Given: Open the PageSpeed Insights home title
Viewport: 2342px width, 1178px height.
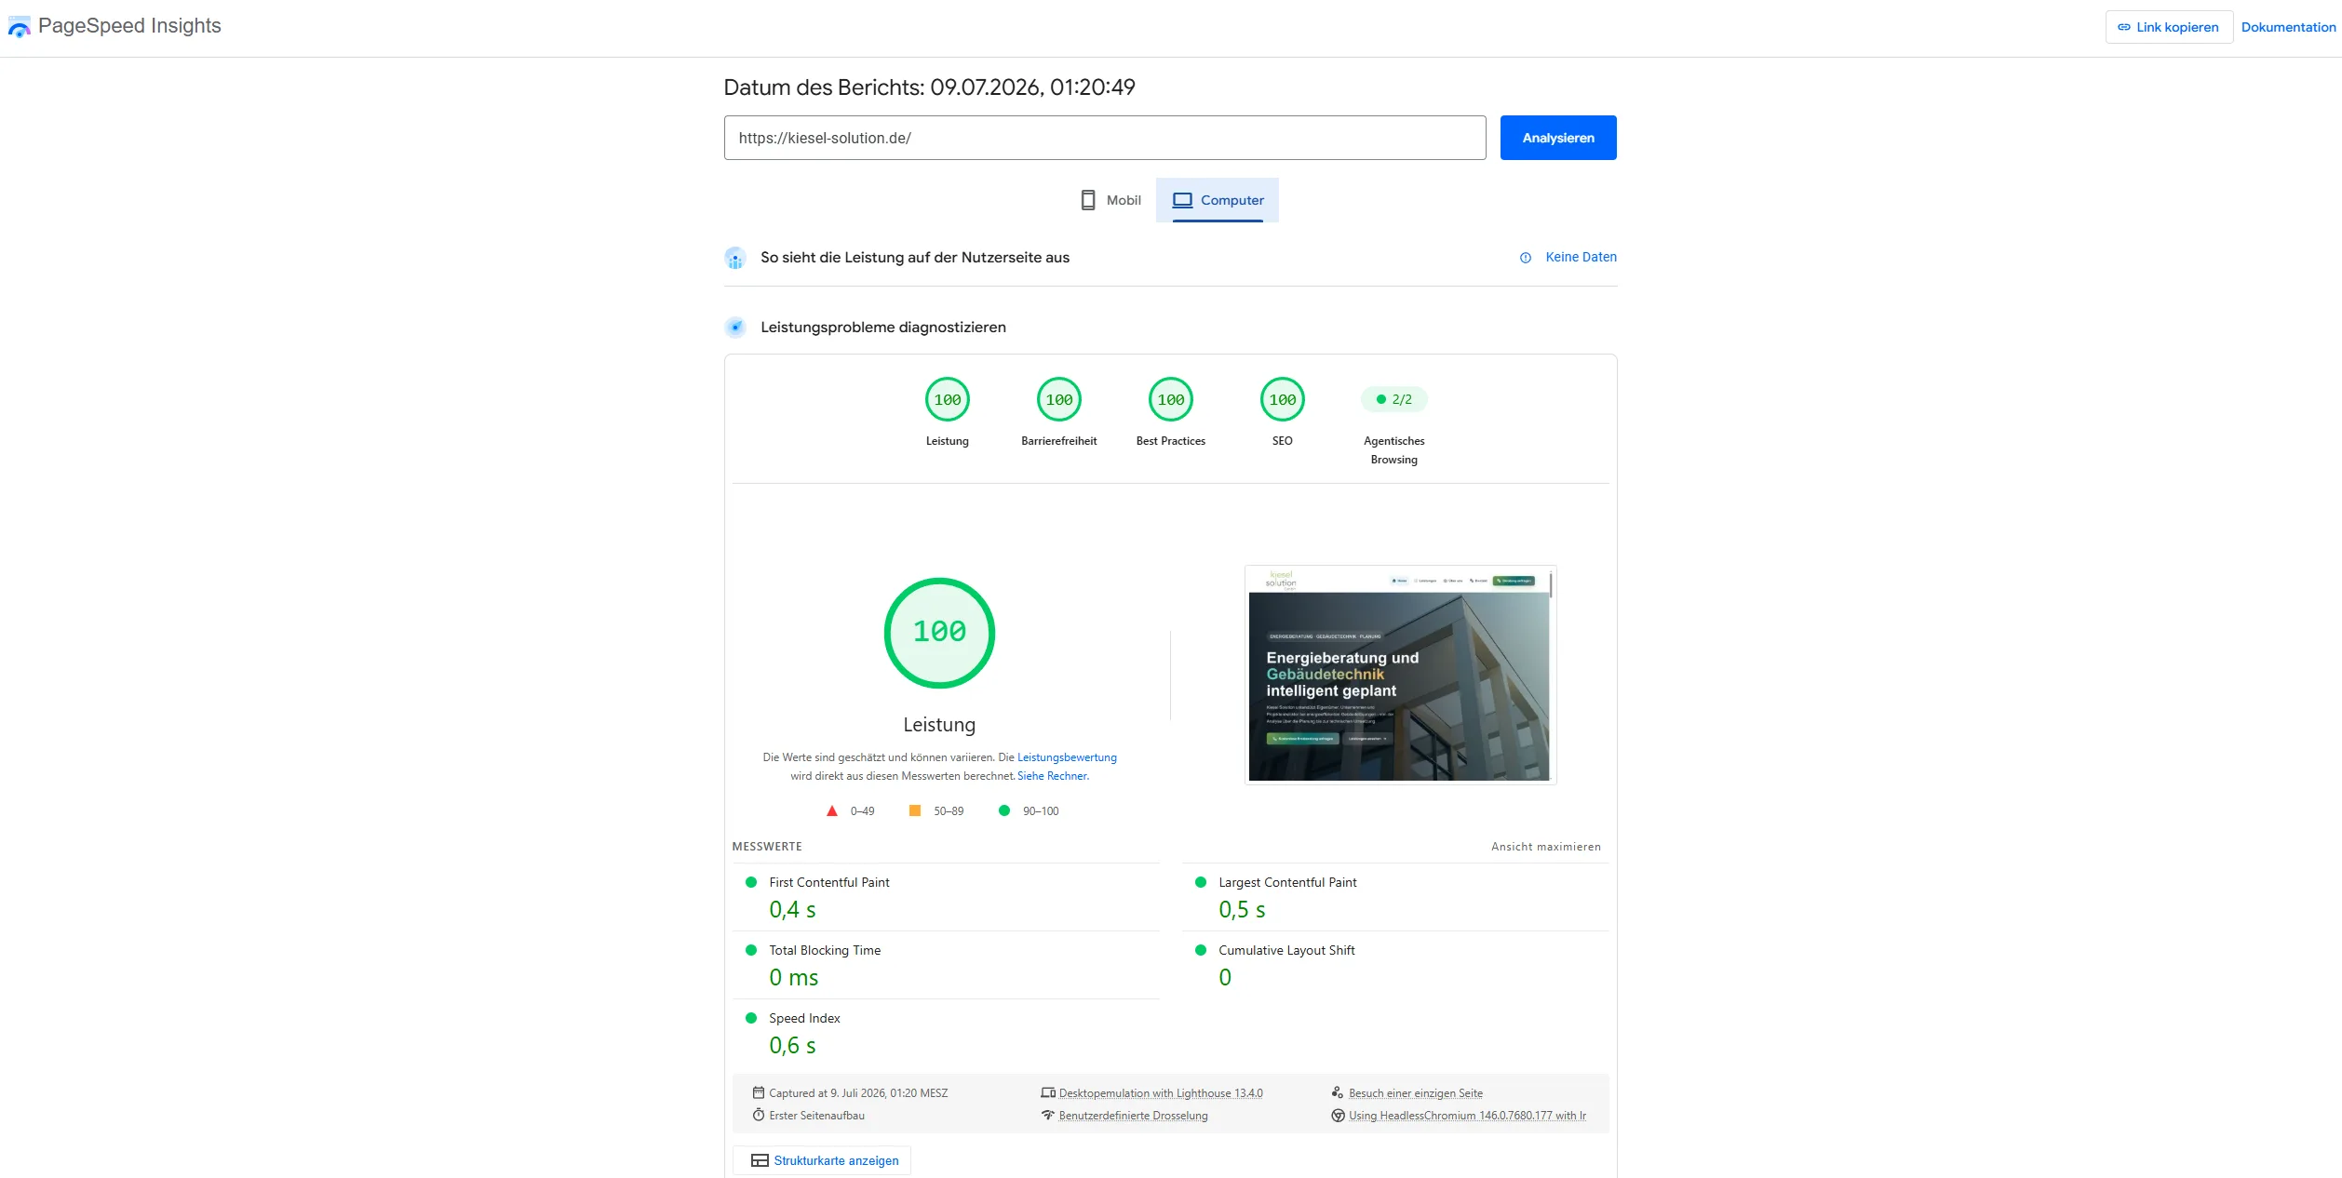Looking at the screenshot, I should coord(129,26).
